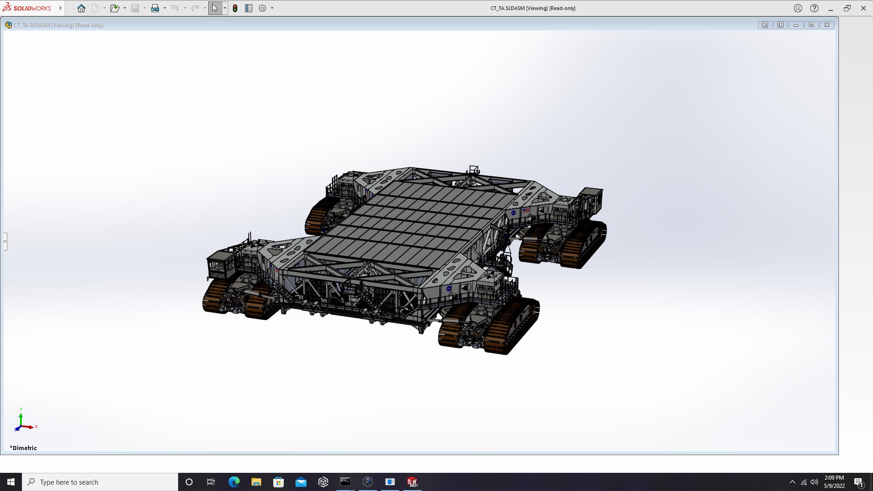Click the Home (Welcome) icon
873x491 pixels.
[81, 8]
